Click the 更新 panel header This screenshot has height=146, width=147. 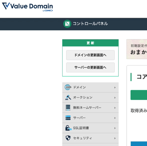pos(90,43)
